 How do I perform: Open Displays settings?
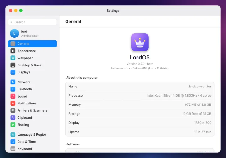coord(32,72)
